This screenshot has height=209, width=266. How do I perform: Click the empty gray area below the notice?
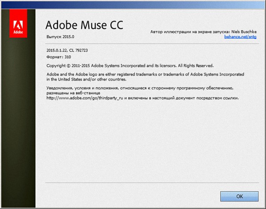point(151,142)
